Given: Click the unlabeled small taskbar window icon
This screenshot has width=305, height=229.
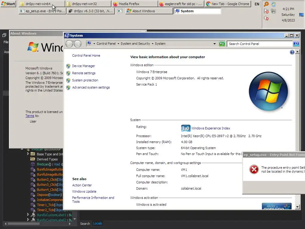Looking at the screenshot, I should [x=120, y=11].
